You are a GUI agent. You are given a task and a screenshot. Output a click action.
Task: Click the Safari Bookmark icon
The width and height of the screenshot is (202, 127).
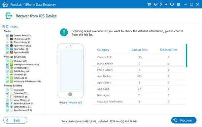(x=11, y=103)
